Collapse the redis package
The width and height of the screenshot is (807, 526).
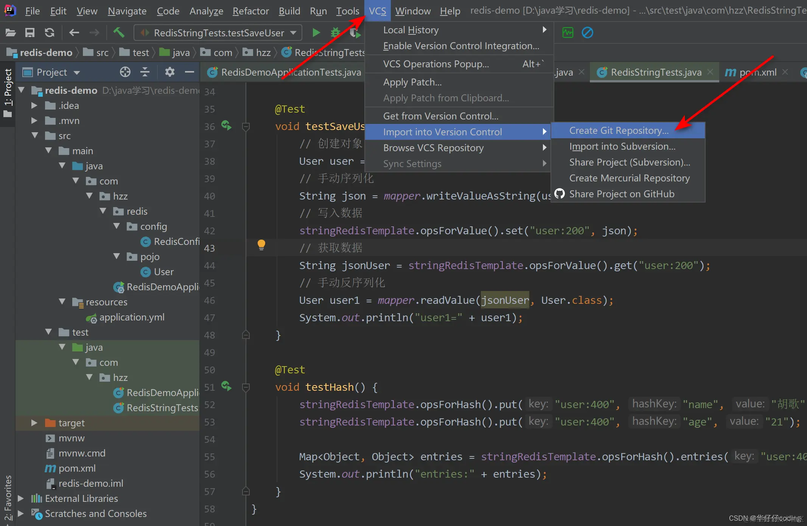click(x=103, y=211)
